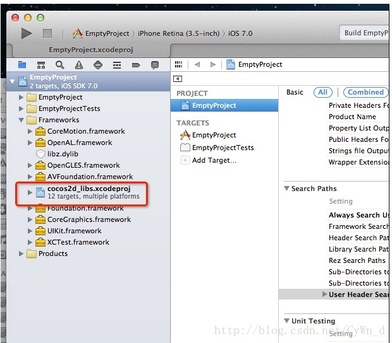Click the Add Target plus icon
The image size is (392, 343).
tap(185, 160)
